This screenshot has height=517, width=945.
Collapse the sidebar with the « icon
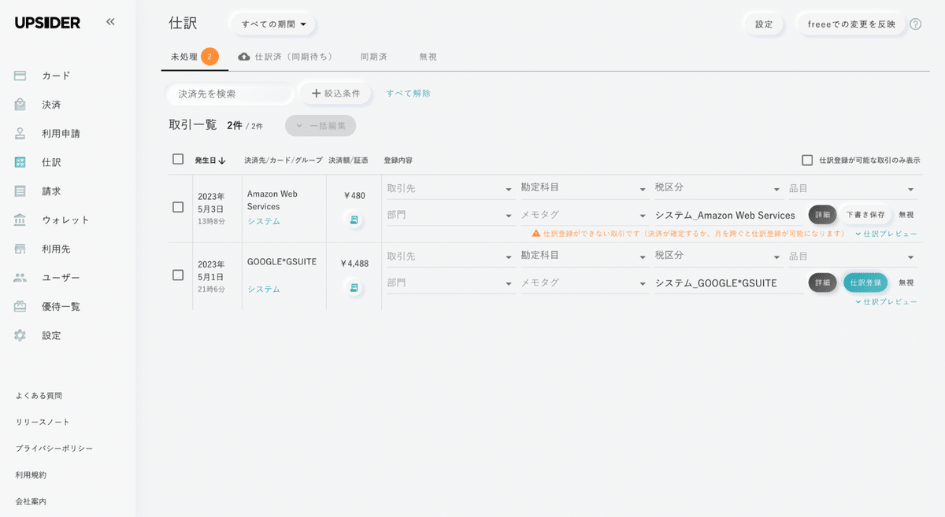click(x=110, y=22)
